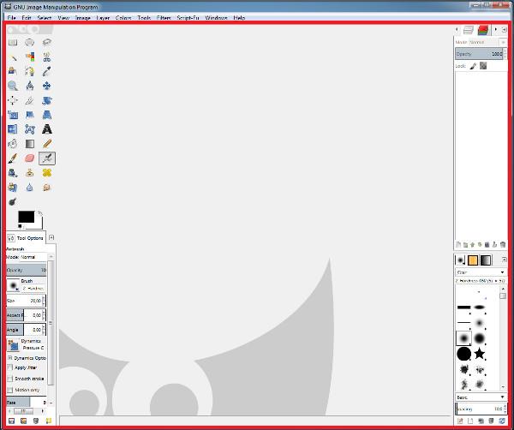The image size is (514, 430).
Task: Select the Crop tool
Action: (29, 100)
